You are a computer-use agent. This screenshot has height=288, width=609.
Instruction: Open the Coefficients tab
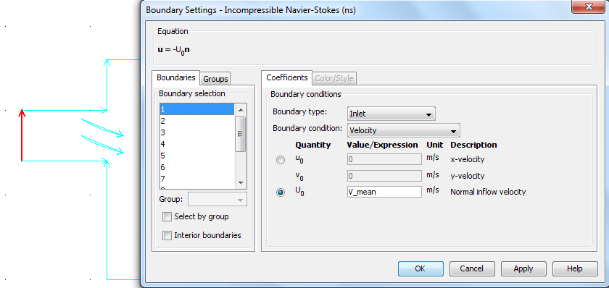pyautogui.click(x=287, y=77)
